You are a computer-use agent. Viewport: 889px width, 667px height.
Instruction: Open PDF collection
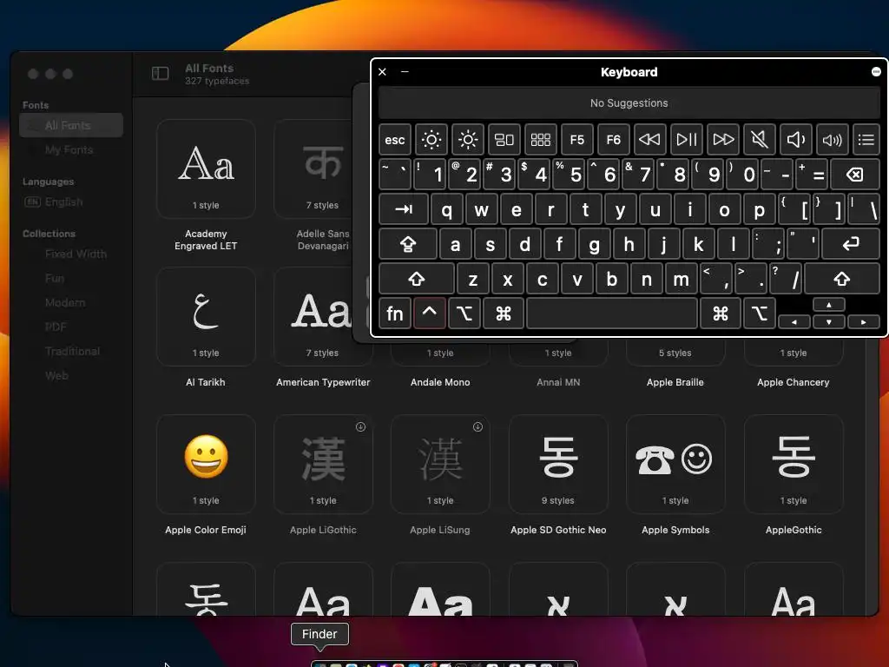[x=71, y=327]
